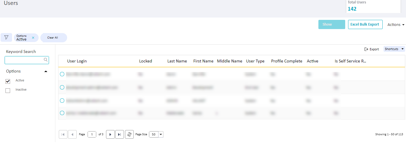Open the Actions dropdown menu

click(x=396, y=25)
